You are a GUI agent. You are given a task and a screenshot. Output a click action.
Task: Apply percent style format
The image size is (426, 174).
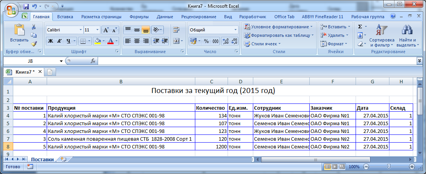pyautogui.click(x=207, y=41)
